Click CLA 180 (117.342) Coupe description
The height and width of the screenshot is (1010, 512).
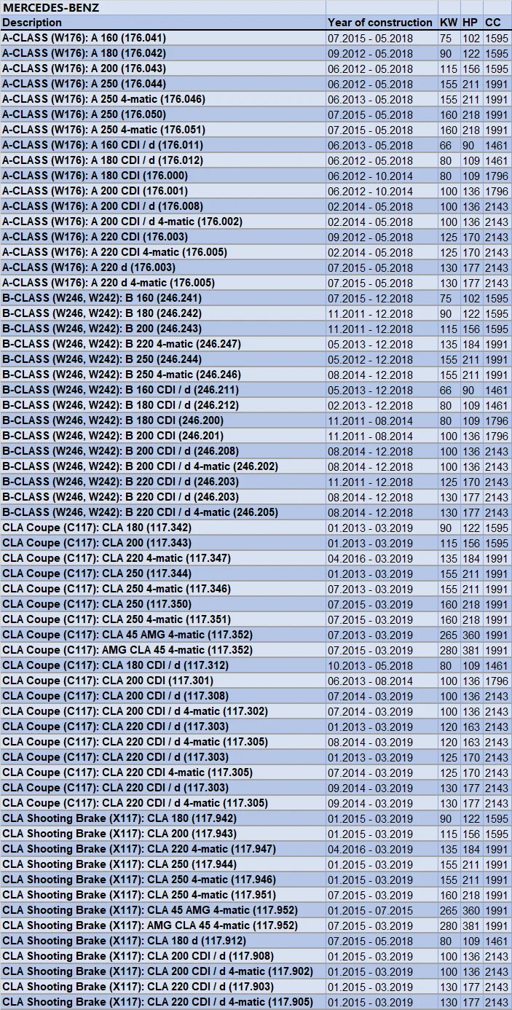pos(162,528)
